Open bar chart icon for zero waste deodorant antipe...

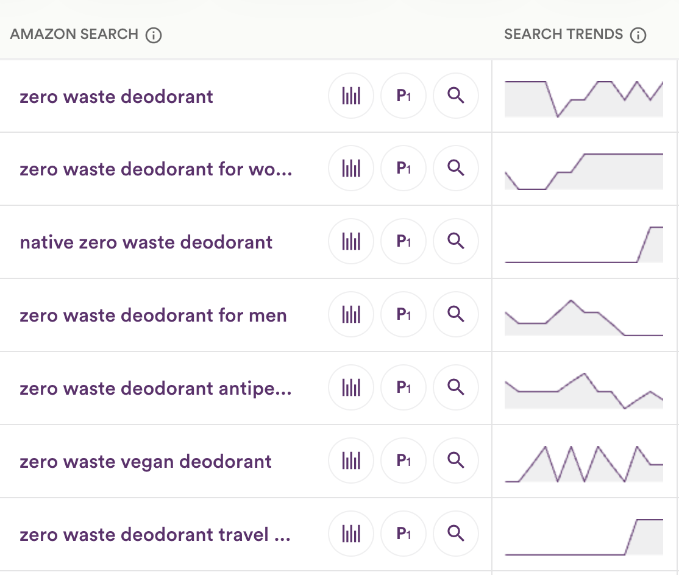350,387
